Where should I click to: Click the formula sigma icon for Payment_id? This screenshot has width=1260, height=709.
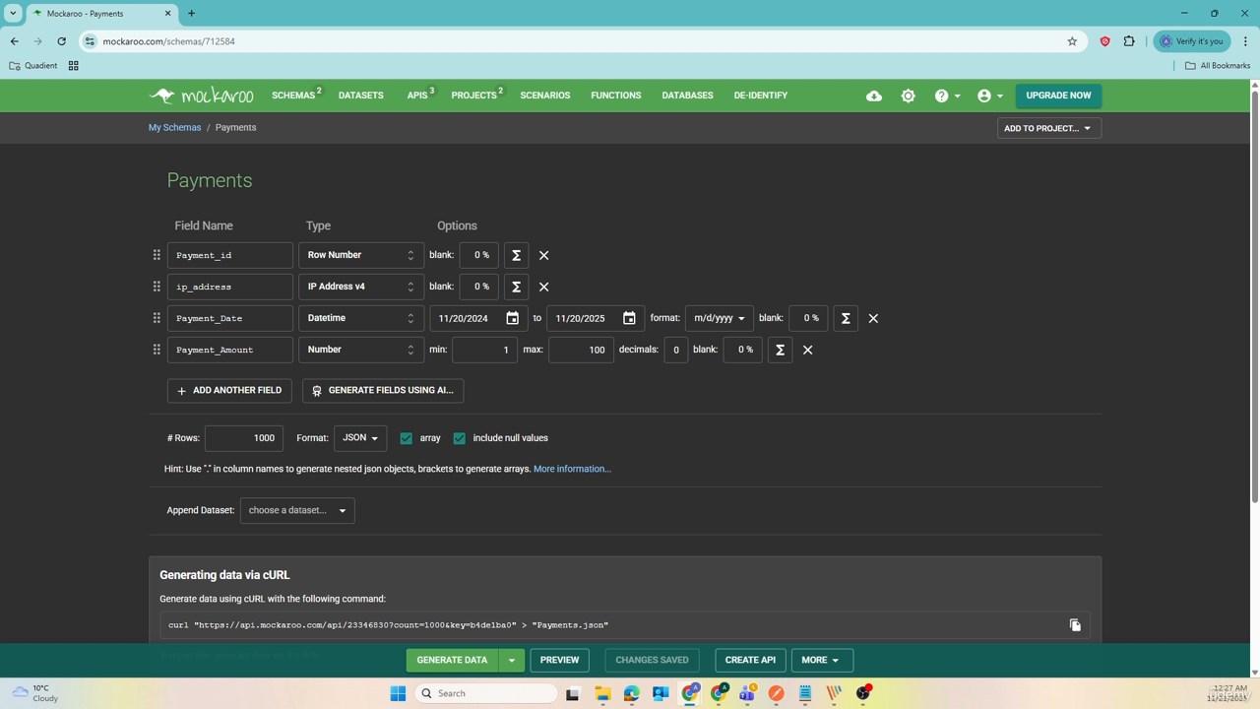(516, 255)
